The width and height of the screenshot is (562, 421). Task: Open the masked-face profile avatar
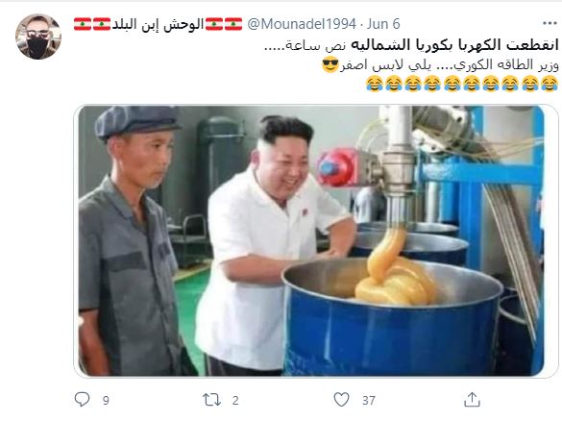(38, 37)
